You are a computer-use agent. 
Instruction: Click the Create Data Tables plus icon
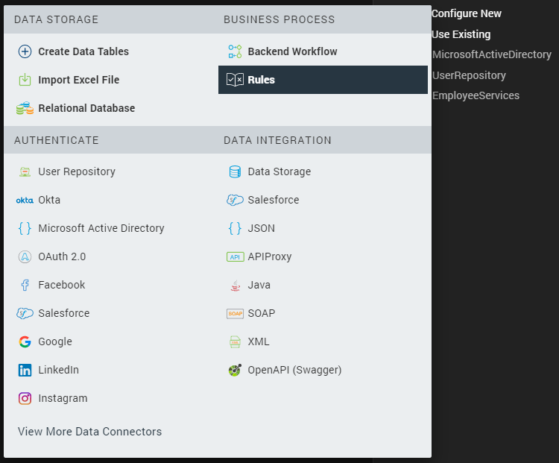pos(25,51)
